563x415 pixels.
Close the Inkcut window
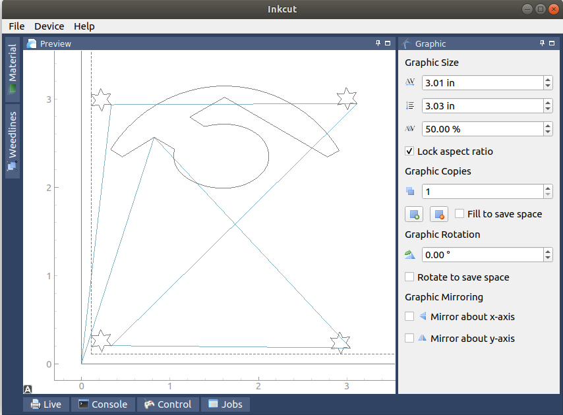pos(554,9)
